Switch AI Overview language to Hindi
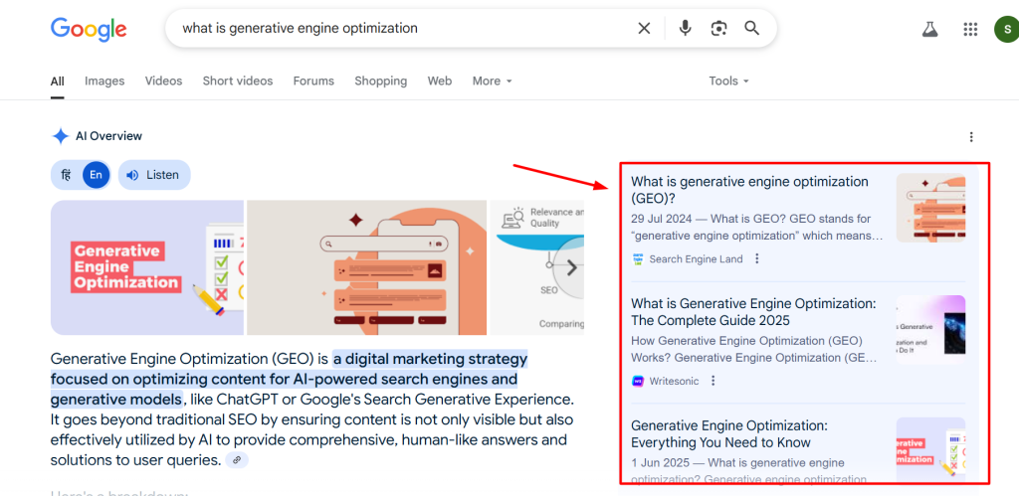Screen dimensions: 1019x496 [66, 175]
